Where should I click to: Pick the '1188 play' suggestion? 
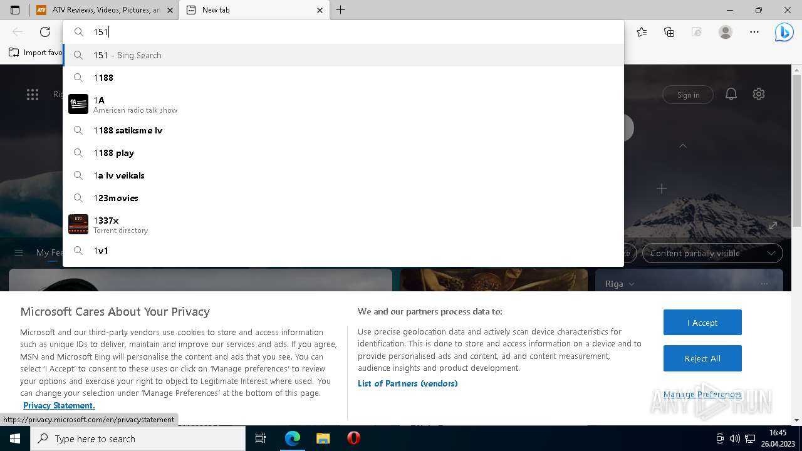tap(343, 153)
